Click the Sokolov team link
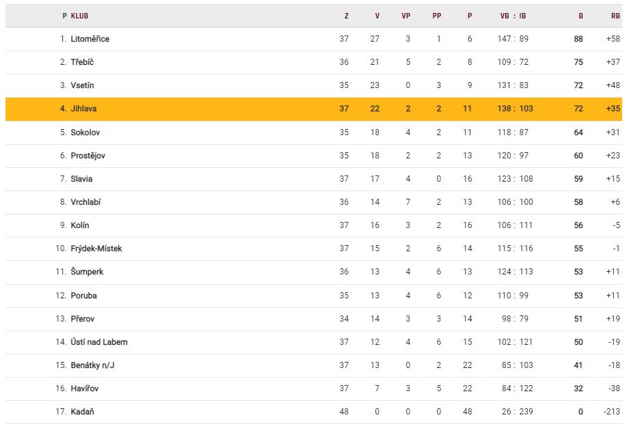 pos(85,132)
